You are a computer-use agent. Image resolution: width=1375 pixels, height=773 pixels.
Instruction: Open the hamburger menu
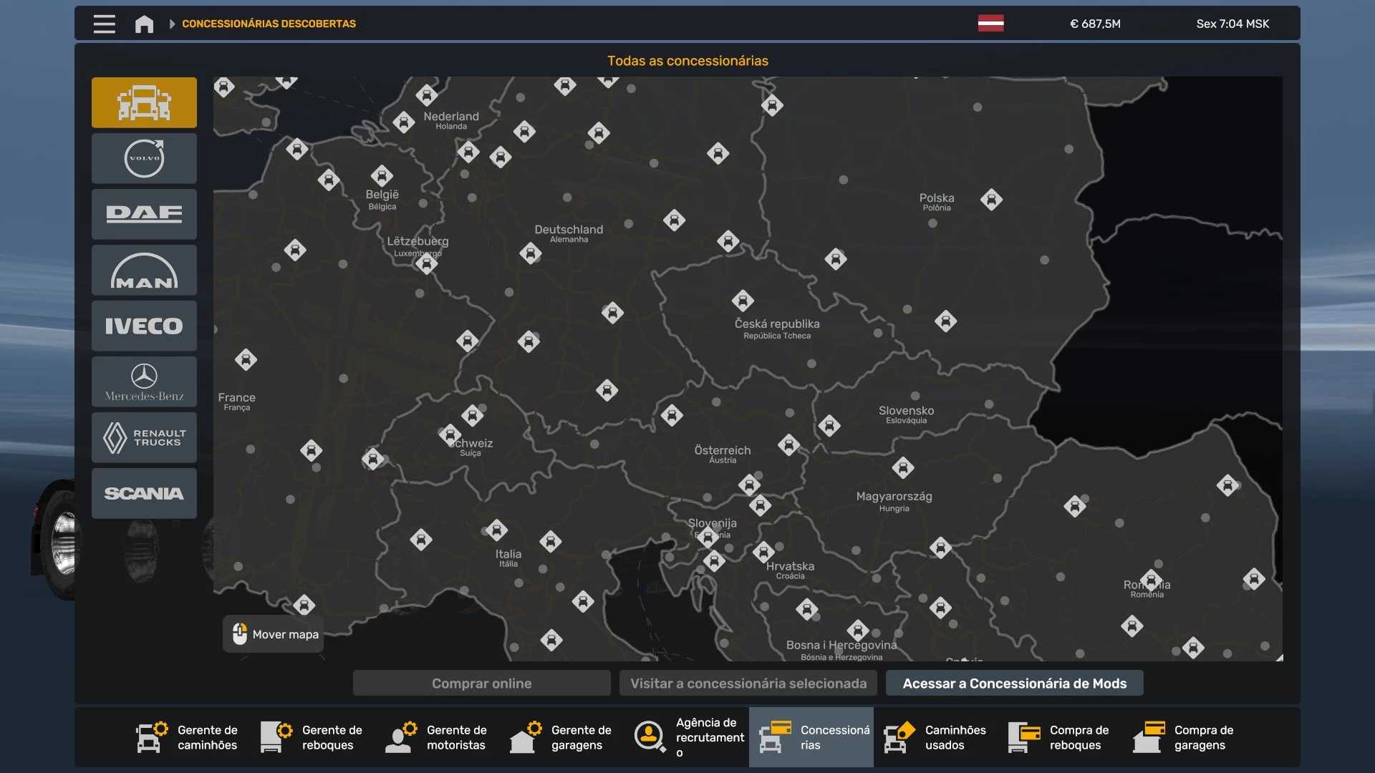pyautogui.click(x=104, y=24)
